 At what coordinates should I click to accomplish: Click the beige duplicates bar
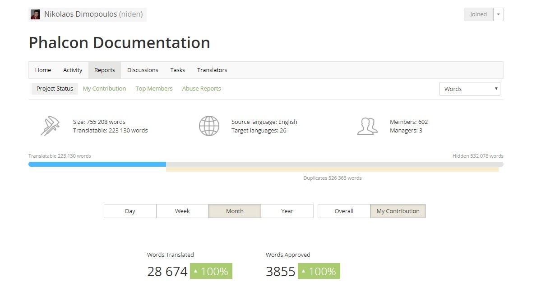point(332,169)
